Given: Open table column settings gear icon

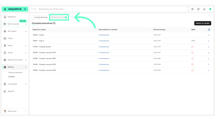Looking at the screenshot, I should (209, 30).
